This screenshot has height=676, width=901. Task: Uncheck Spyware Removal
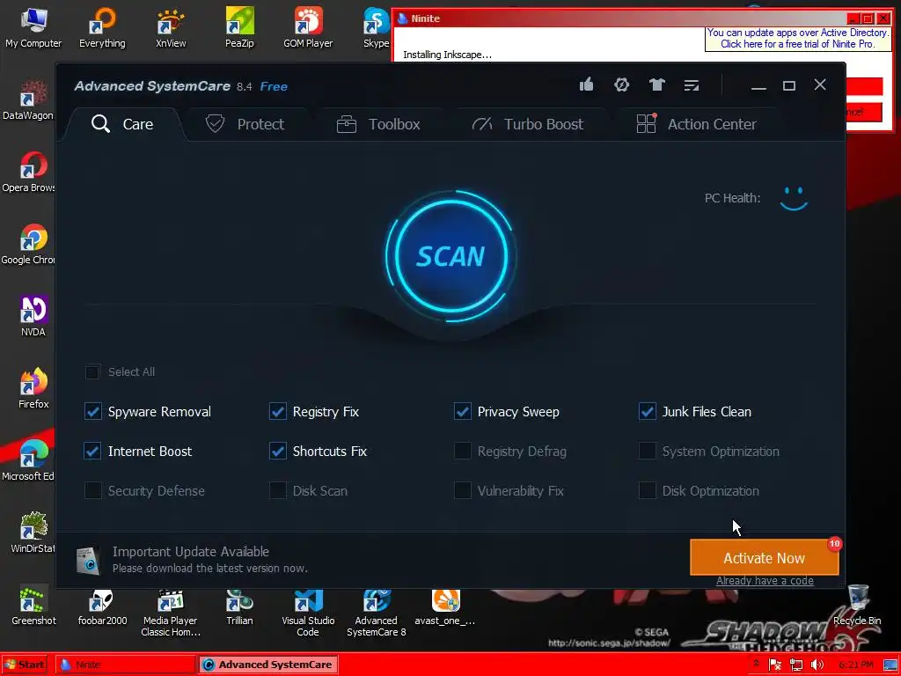pos(92,412)
